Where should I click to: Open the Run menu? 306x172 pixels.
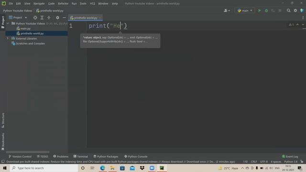pos(74,3)
